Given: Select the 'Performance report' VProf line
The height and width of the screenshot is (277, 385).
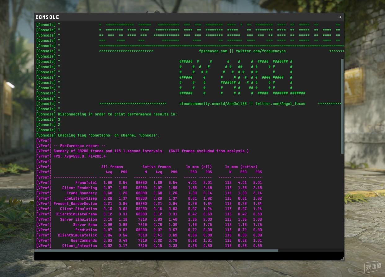Looking at the screenshot, I should (71, 146).
